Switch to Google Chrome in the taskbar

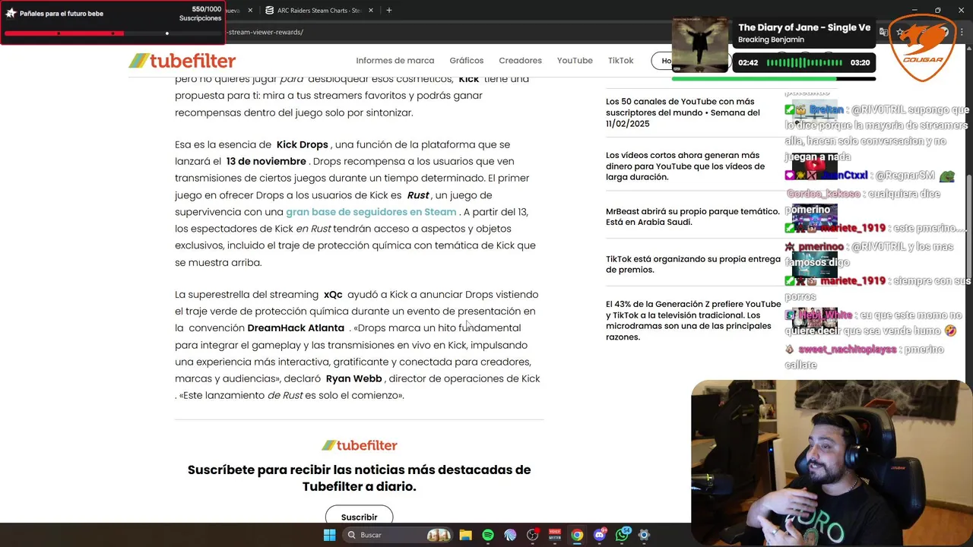[577, 535]
